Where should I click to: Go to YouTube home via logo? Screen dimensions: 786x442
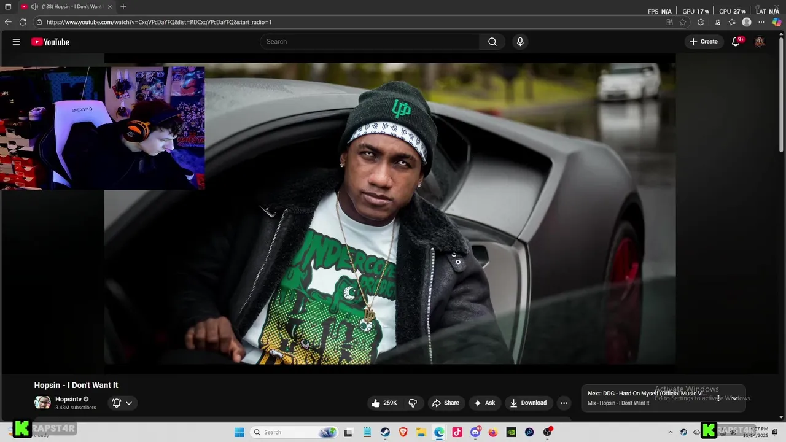(50, 42)
